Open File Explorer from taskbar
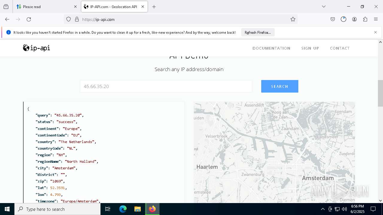Viewport: 383px width, 215px height. 138,209
